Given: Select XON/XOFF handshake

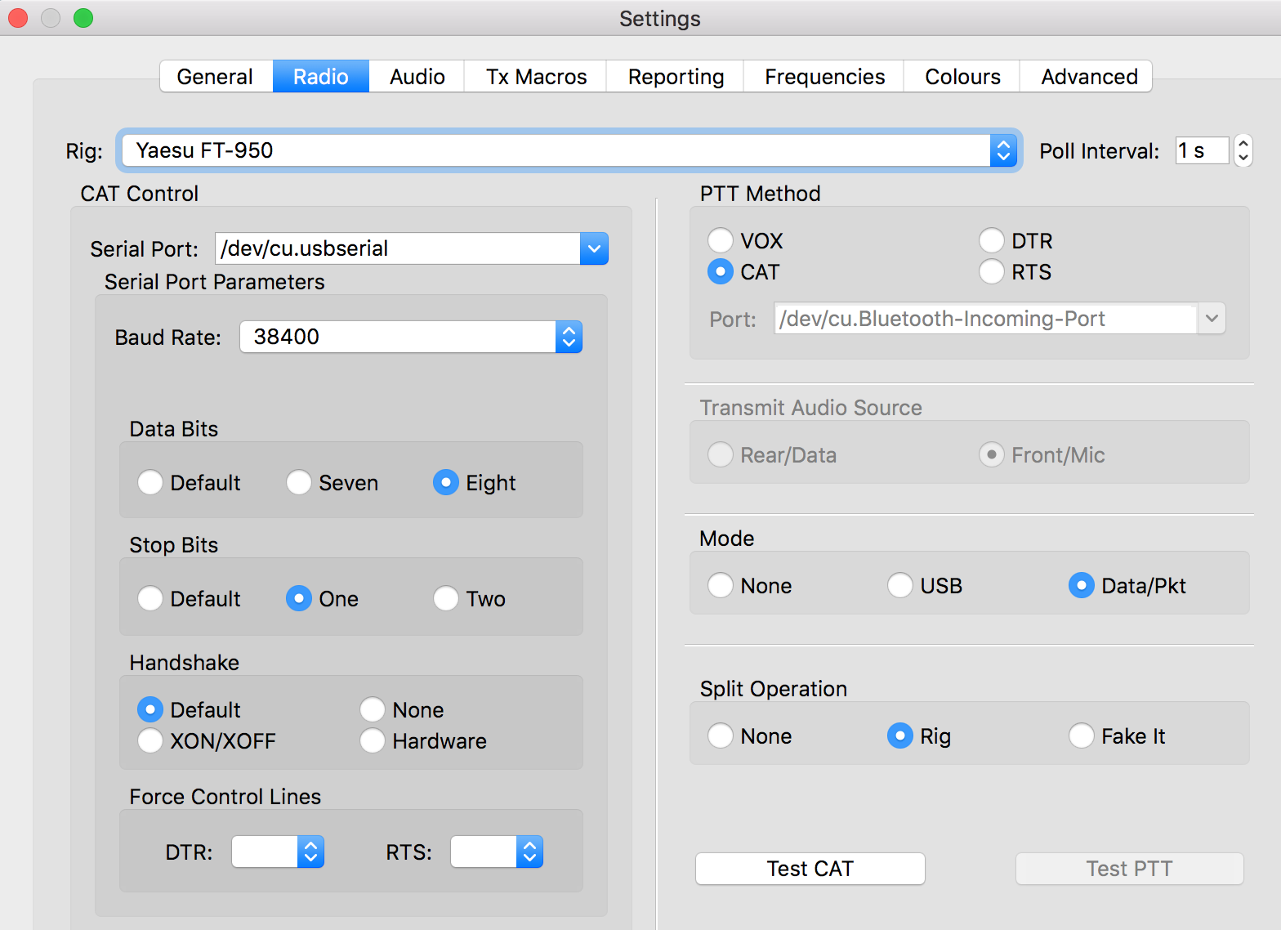Looking at the screenshot, I should (150, 740).
